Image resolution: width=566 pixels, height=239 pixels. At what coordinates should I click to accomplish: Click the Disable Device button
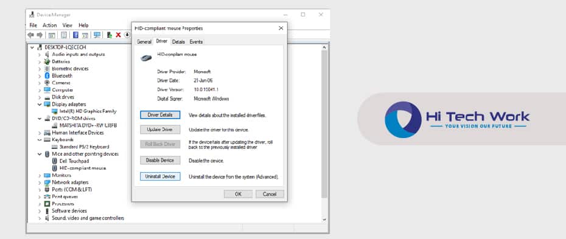click(160, 160)
